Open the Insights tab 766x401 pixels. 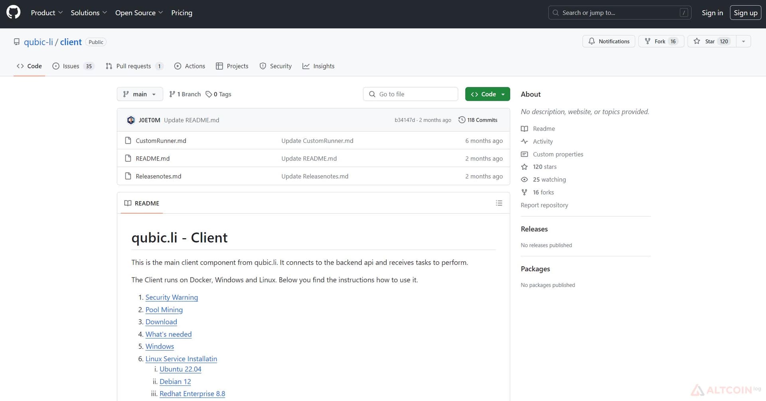click(x=318, y=66)
